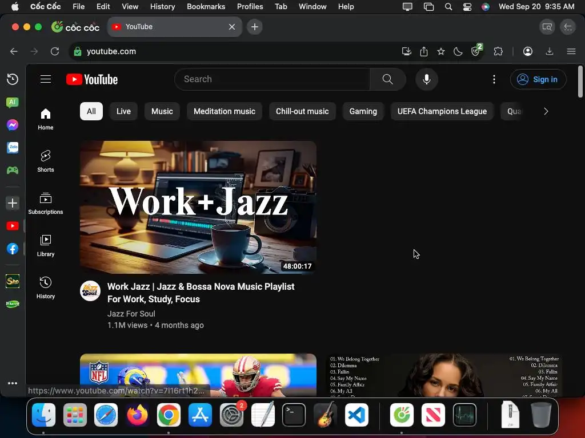Launch Visual Studio Code from Dock
585x438 pixels.
pyautogui.click(x=356, y=415)
